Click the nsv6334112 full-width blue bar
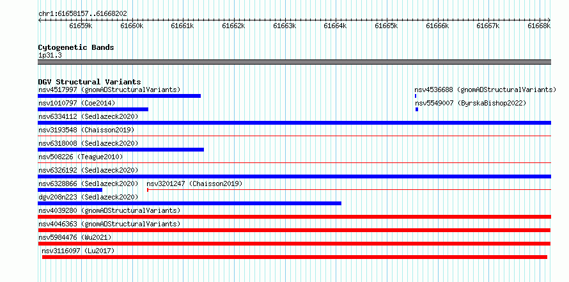The image size is (569, 282). (294, 123)
